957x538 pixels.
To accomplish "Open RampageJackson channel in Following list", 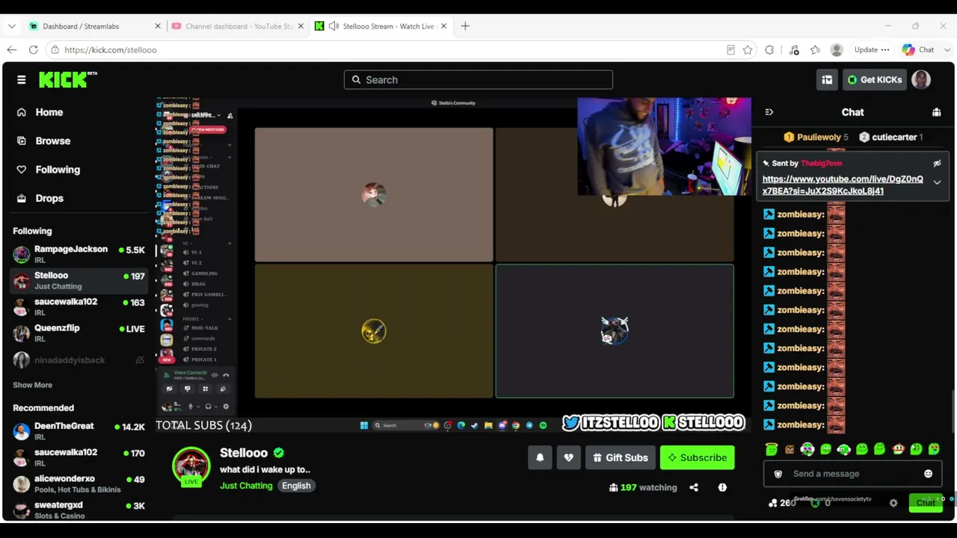I will point(79,254).
